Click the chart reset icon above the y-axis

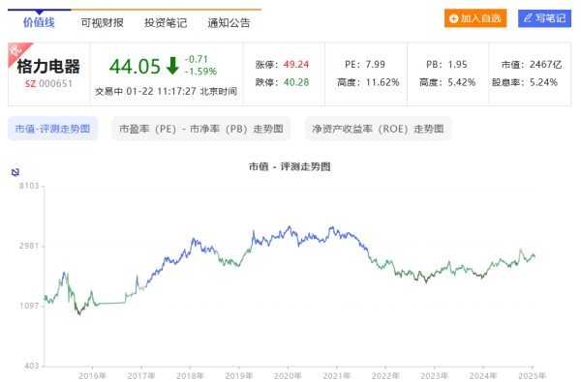pos(15,172)
